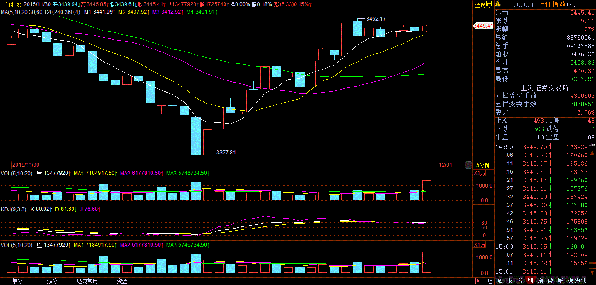The width and height of the screenshot is (596, 285).
Task: Open the 资讯 news panel
Action: (581, 281)
